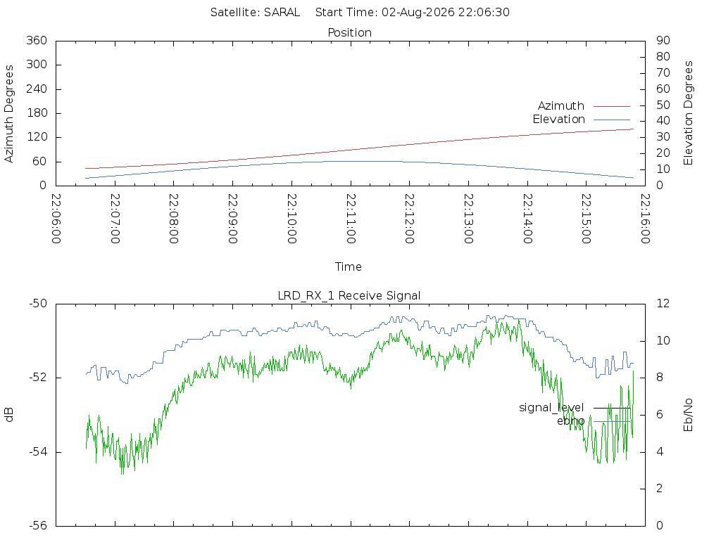
Task: Click the 22:13:00 time tick label
Action: [468, 219]
